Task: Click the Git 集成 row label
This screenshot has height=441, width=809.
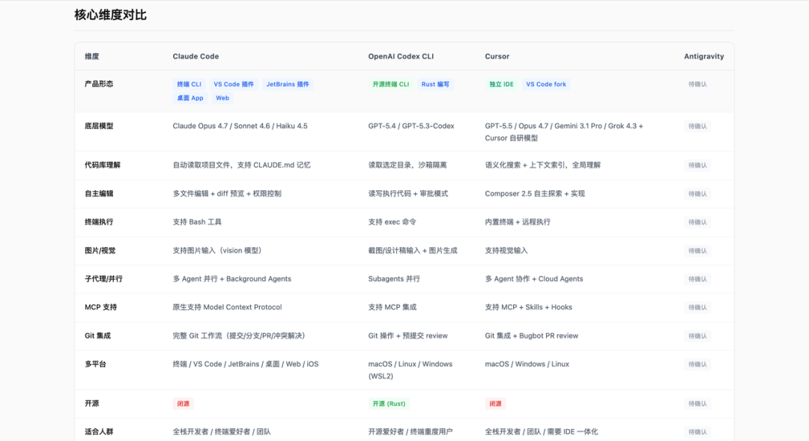Action: tap(97, 335)
